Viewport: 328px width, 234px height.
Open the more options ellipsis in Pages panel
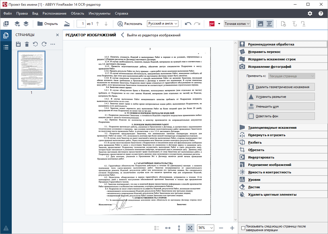point(53,44)
